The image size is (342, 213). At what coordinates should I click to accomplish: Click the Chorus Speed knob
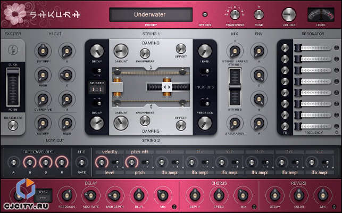[x=219, y=195]
